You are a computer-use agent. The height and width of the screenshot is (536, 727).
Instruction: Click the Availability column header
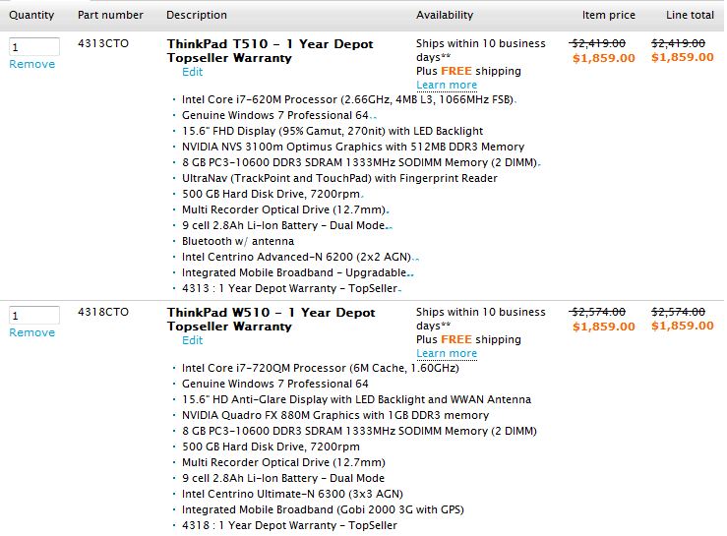[445, 15]
